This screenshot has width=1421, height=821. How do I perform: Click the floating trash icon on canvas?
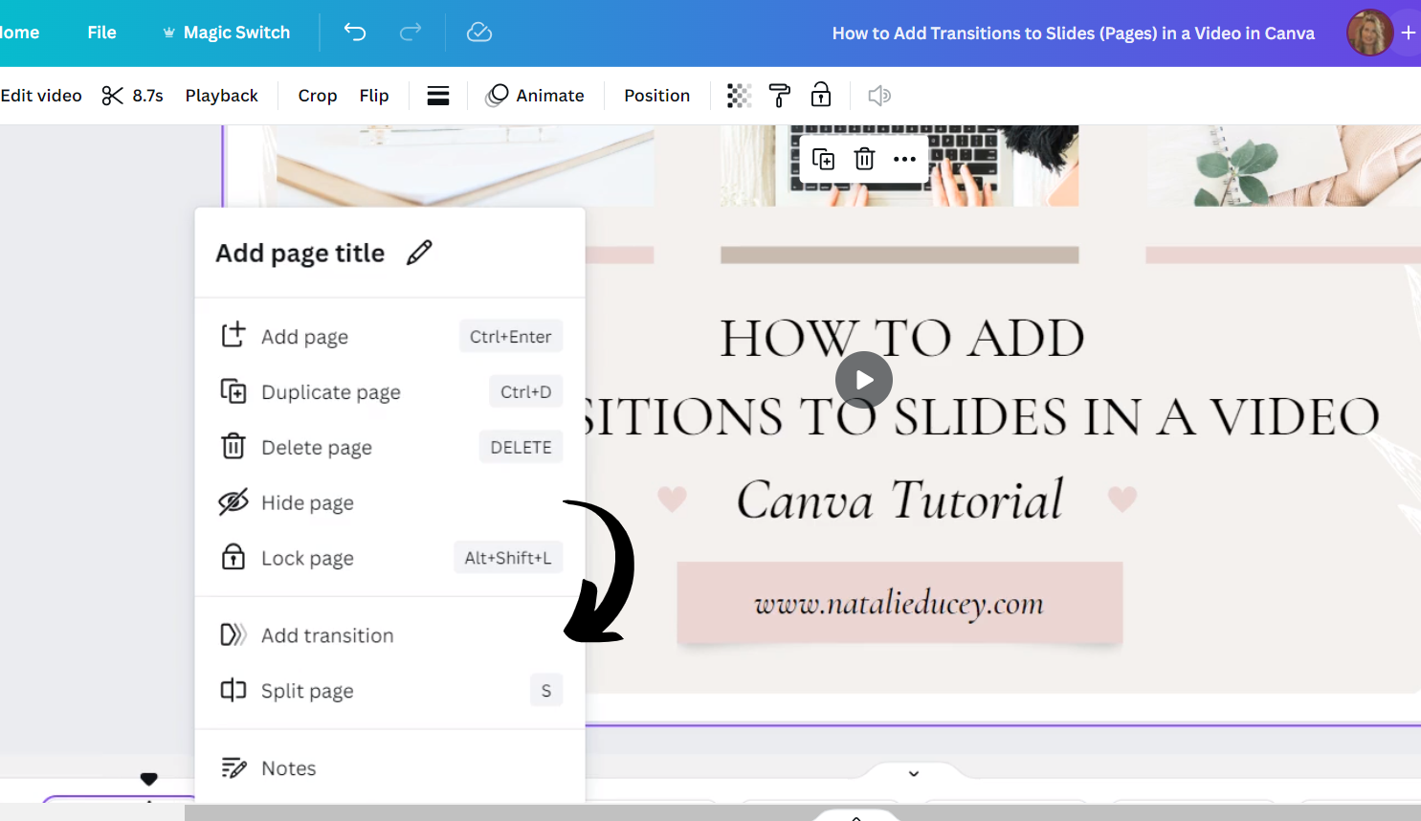[864, 159]
